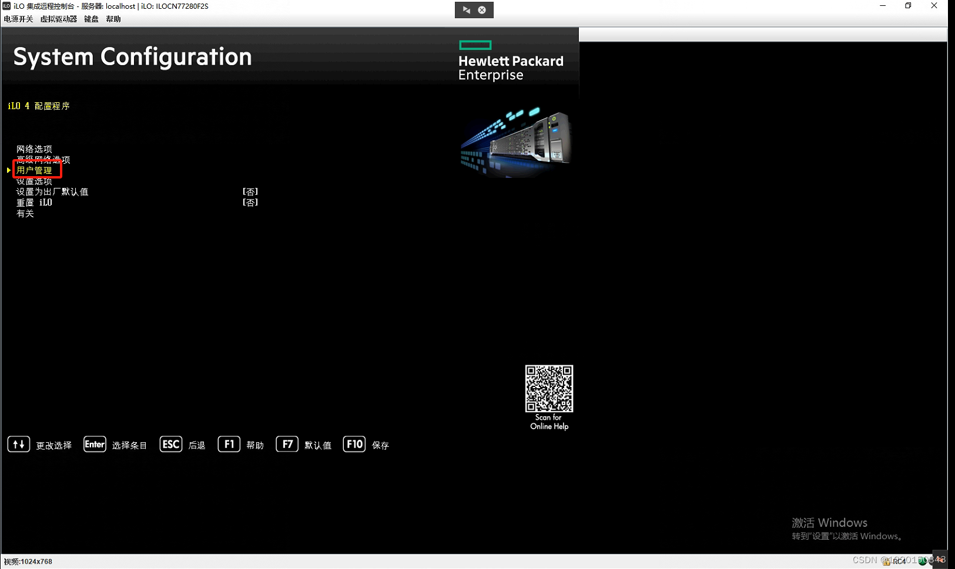
Task: Select 网络选项 in the iLO menu
Action: [x=34, y=149]
